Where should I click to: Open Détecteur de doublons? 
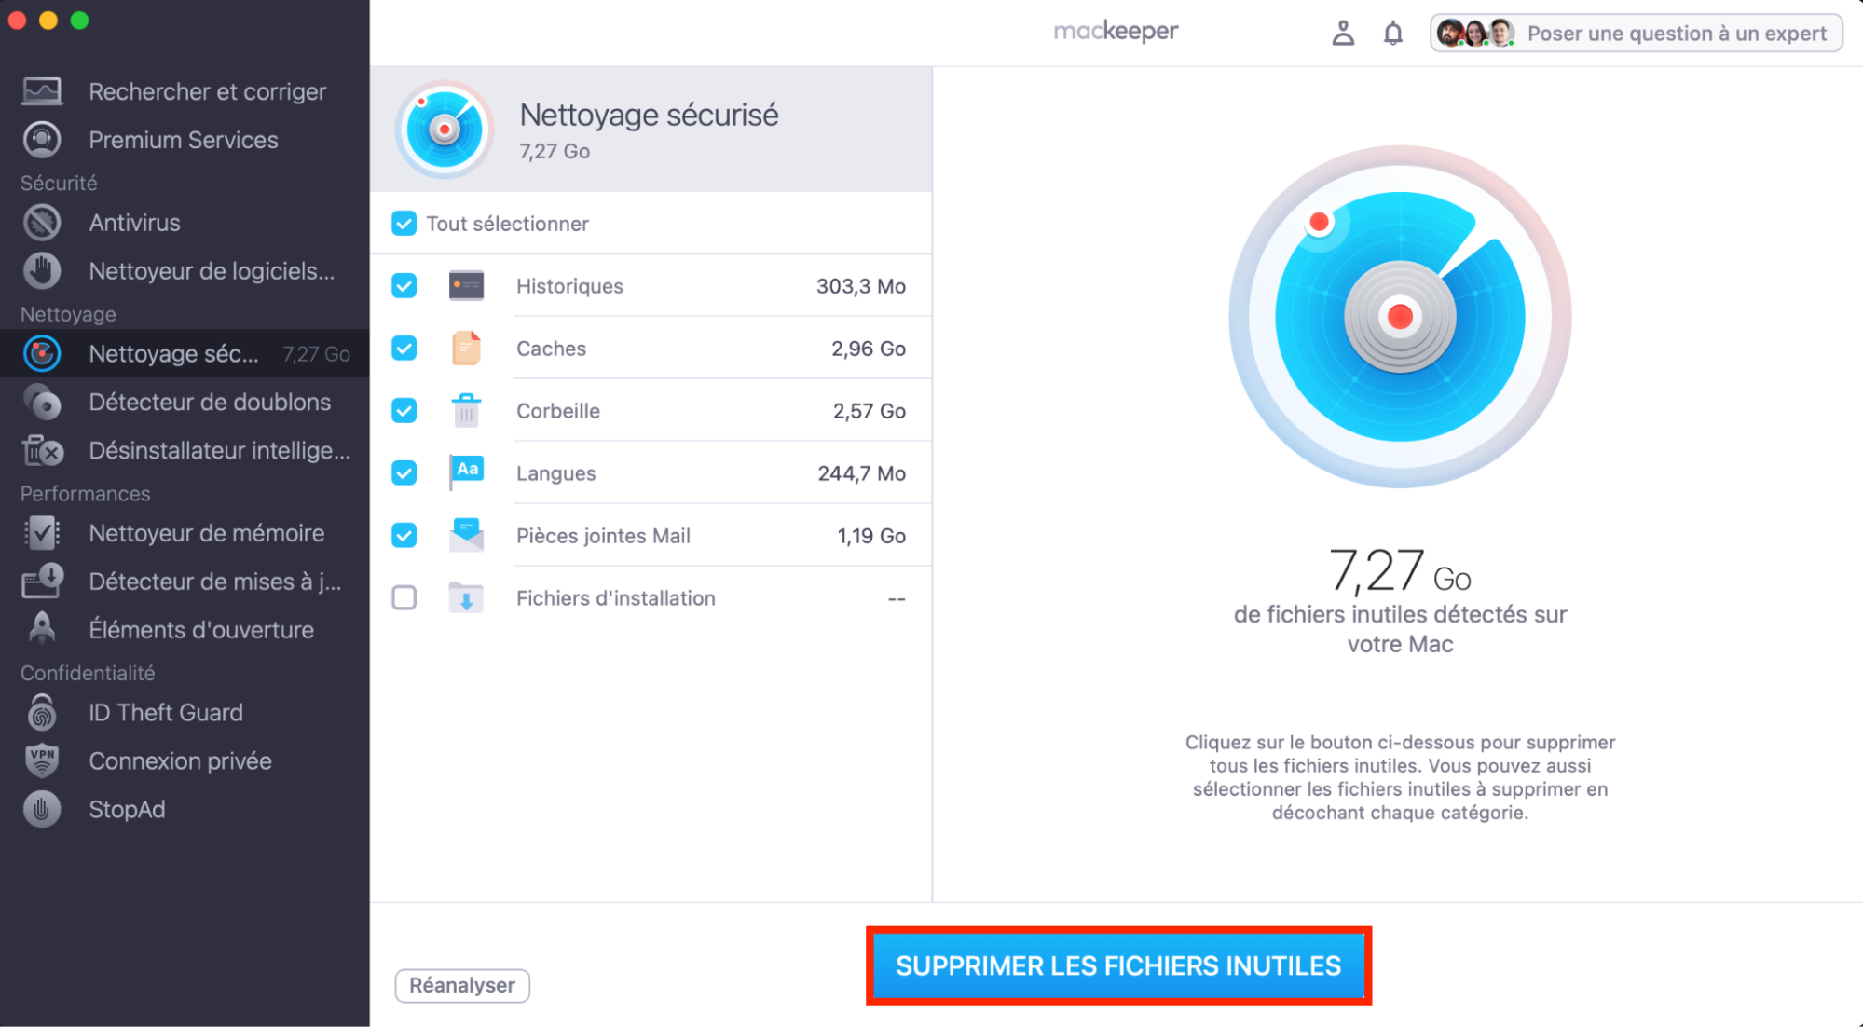[x=185, y=403]
